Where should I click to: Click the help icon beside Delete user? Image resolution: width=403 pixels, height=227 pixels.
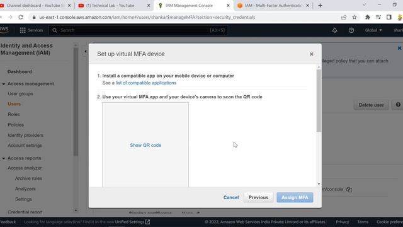tap(398, 105)
